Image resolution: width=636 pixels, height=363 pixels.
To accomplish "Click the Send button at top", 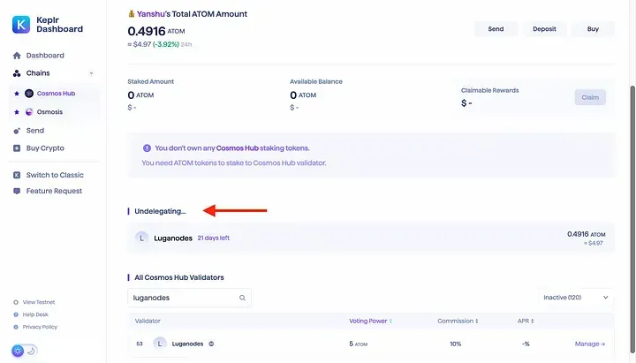I will click(496, 29).
